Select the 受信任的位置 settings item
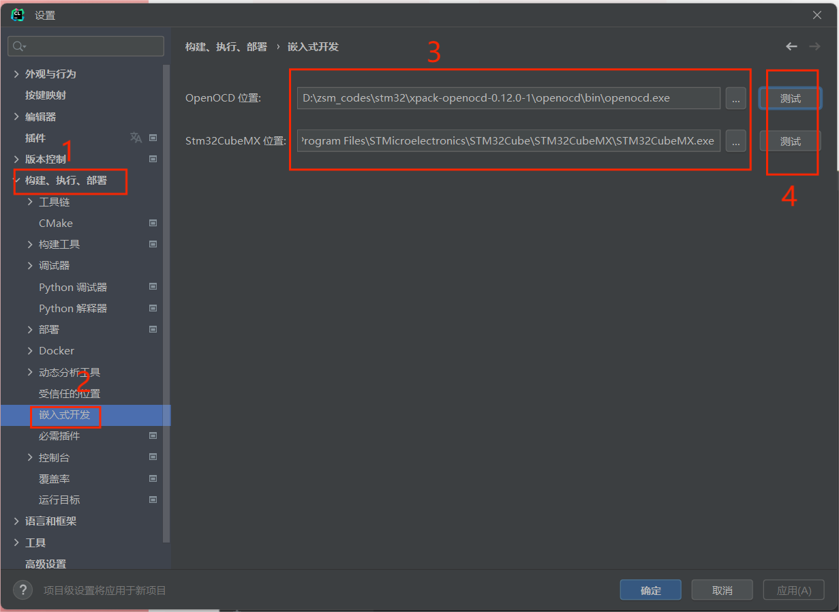This screenshot has width=839, height=612. (x=70, y=393)
